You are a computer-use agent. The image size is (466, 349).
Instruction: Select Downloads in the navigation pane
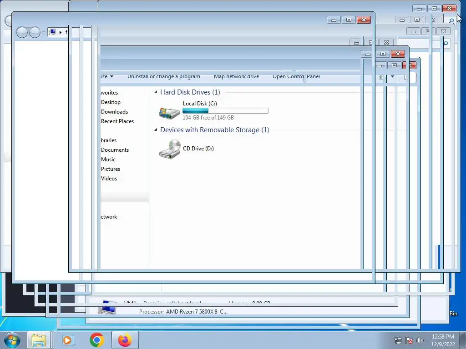pos(114,112)
